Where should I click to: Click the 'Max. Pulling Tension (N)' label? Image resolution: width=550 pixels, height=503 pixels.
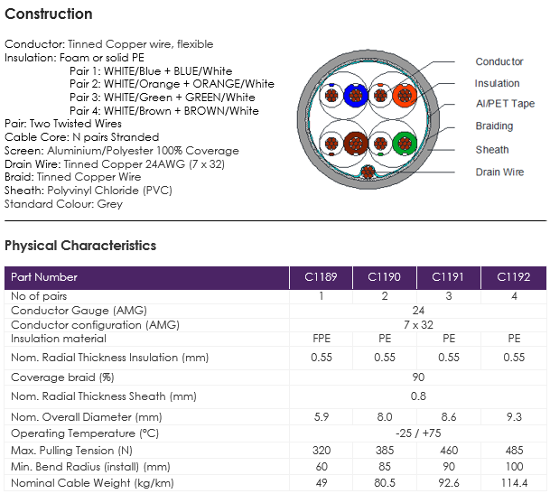pyautogui.click(x=71, y=451)
